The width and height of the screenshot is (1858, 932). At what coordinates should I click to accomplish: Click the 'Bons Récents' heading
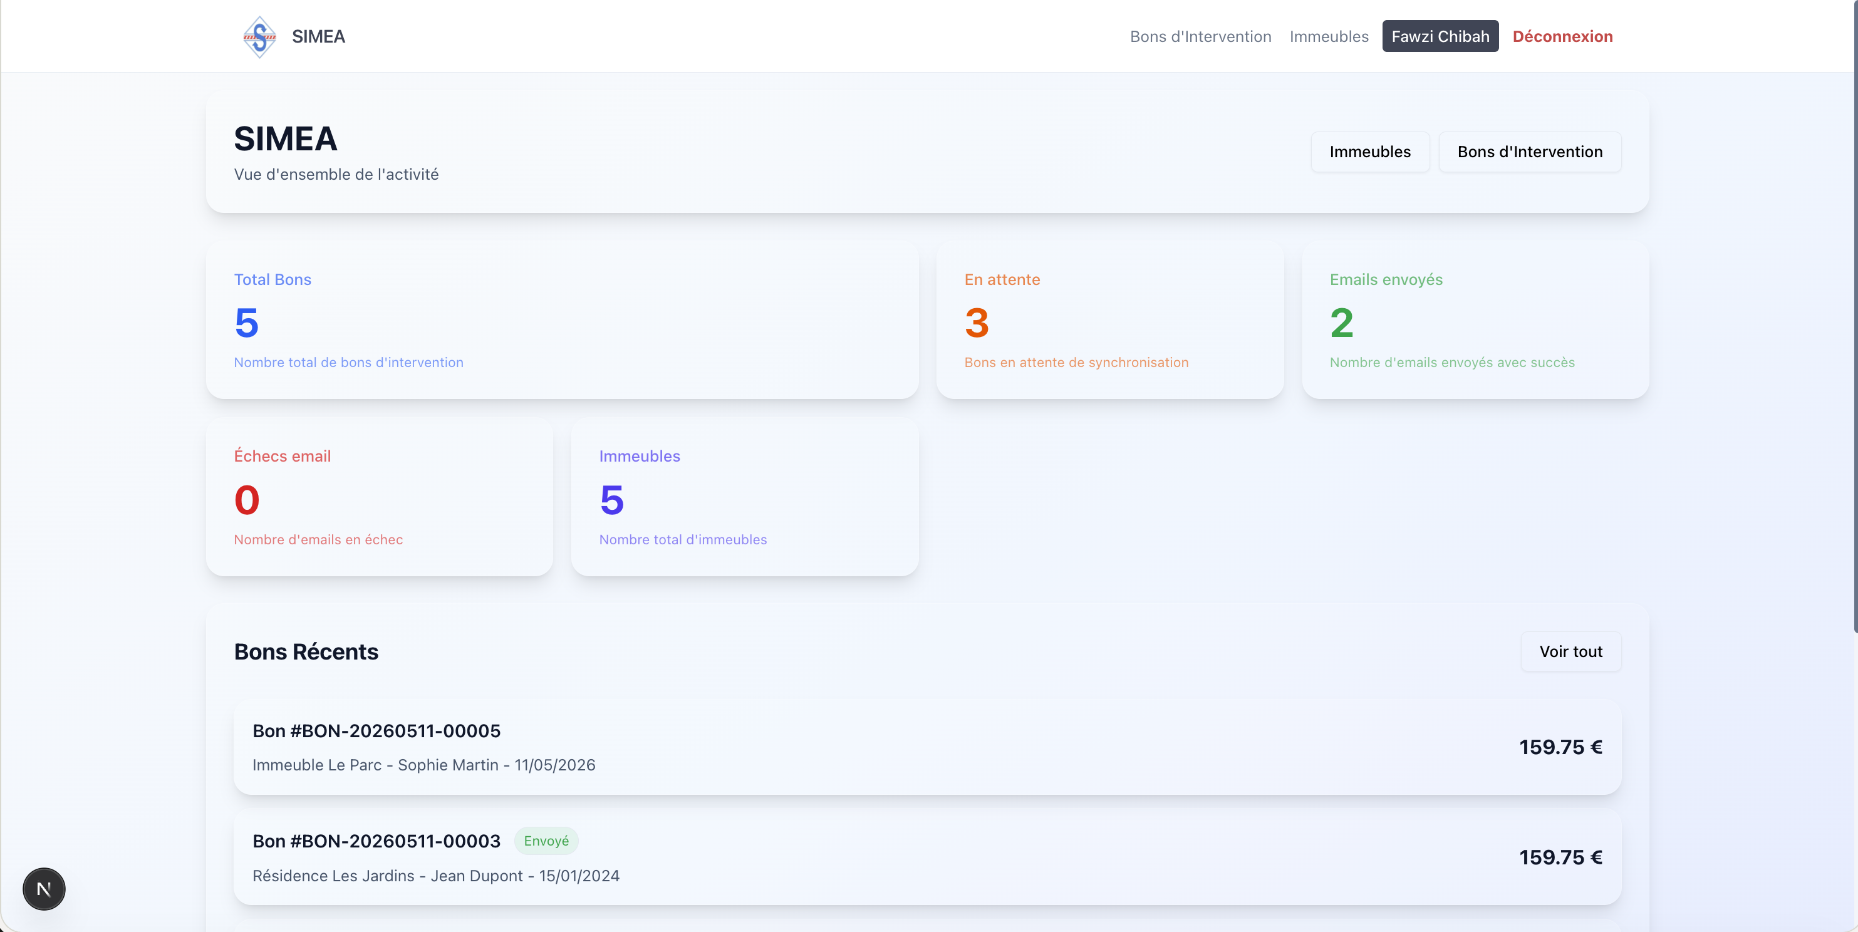(306, 651)
